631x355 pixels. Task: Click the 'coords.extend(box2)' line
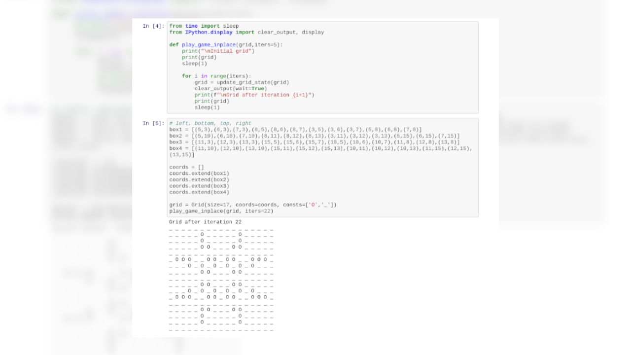pos(199,180)
